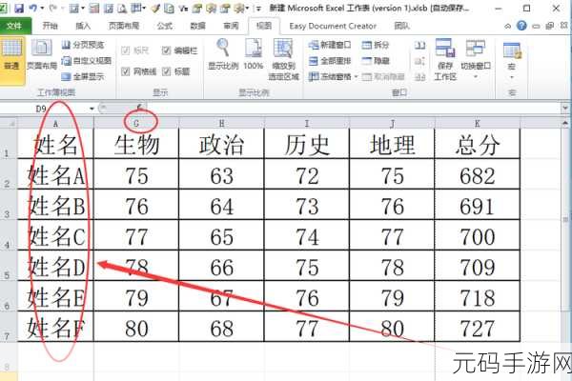The image size is (572, 381).
Task: Switch to the 审阅 Review tab
Action: (231, 26)
